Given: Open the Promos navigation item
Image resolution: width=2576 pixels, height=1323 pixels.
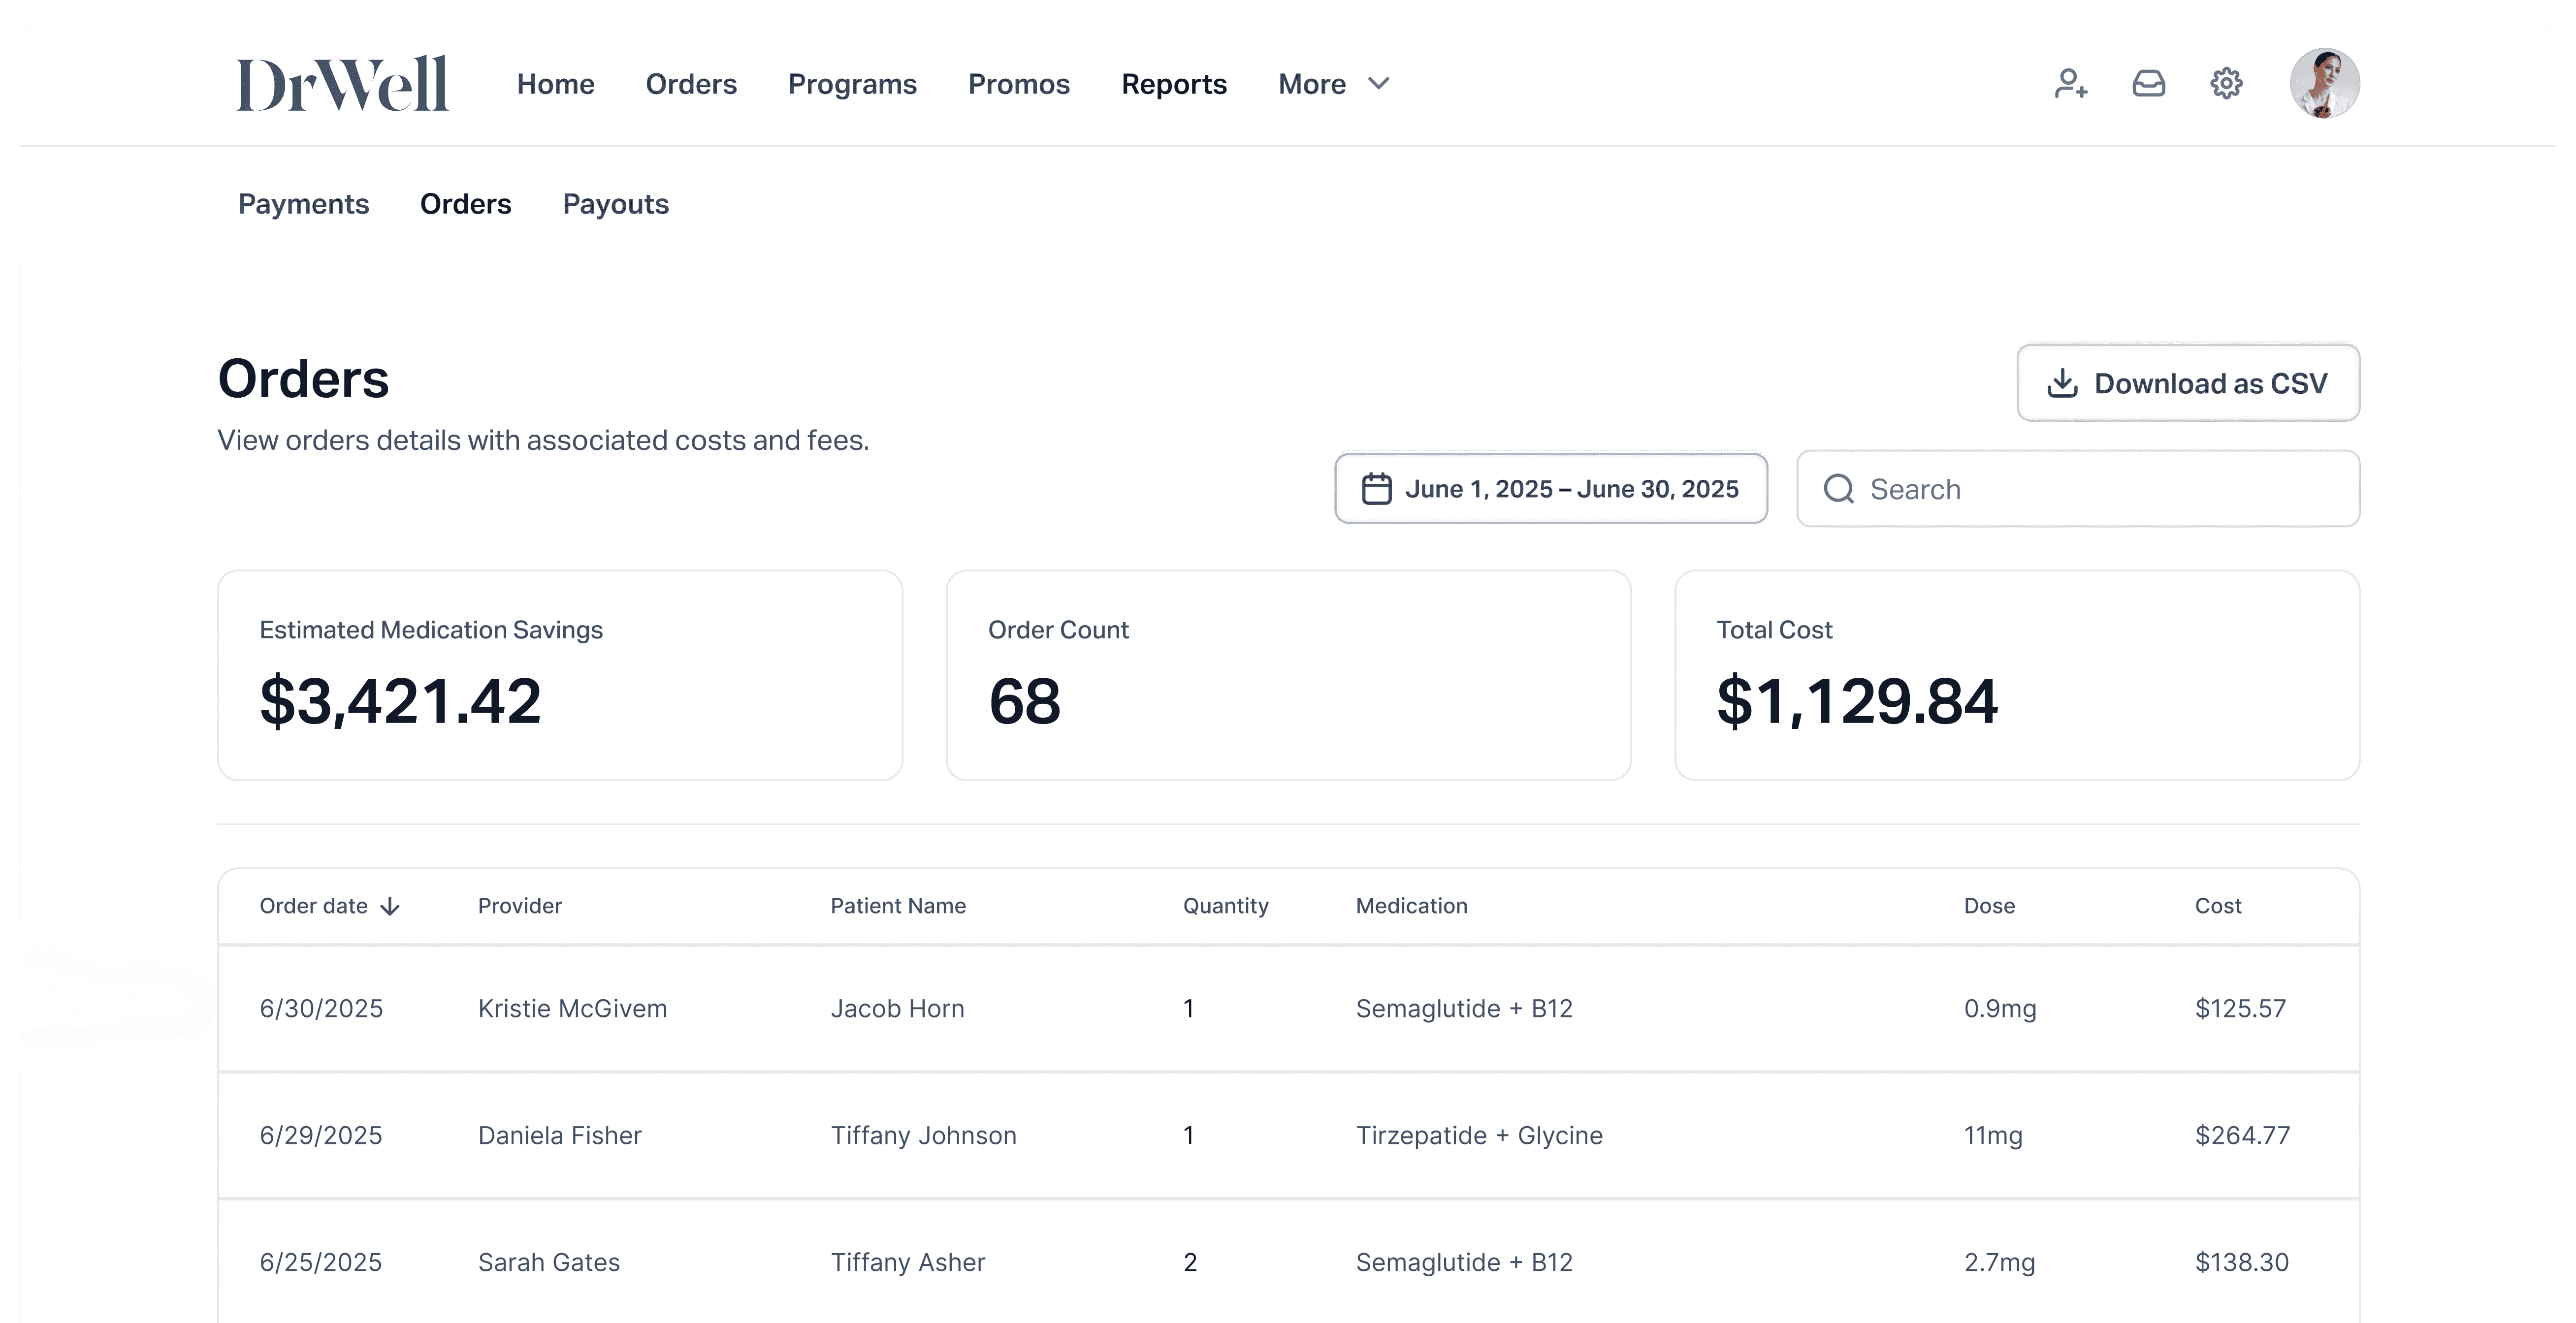Looking at the screenshot, I should (x=1018, y=84).
